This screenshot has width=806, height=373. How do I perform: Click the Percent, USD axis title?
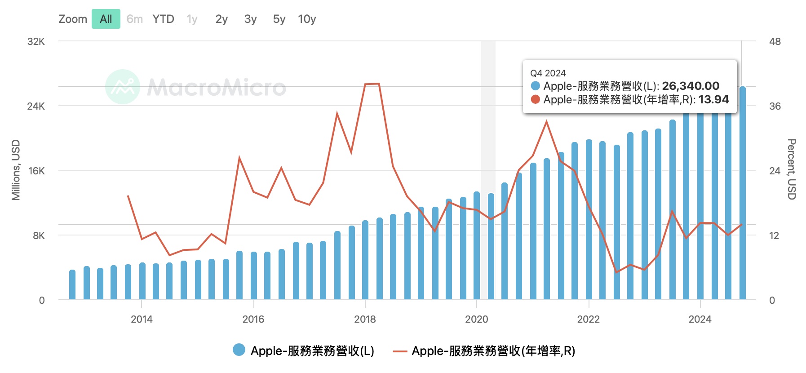pos(792,169)
